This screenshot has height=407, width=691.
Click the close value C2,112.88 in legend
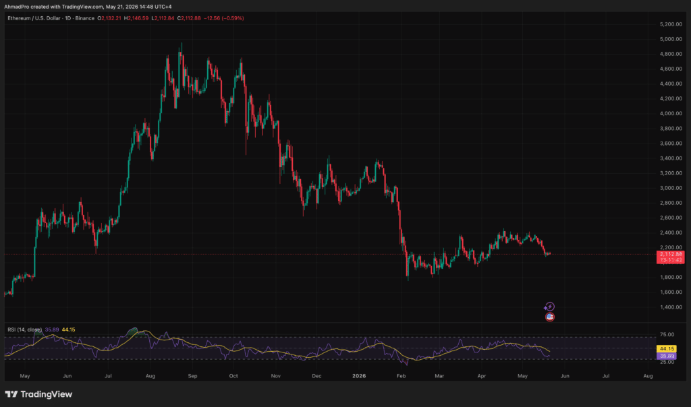click(x=189, y=18)
